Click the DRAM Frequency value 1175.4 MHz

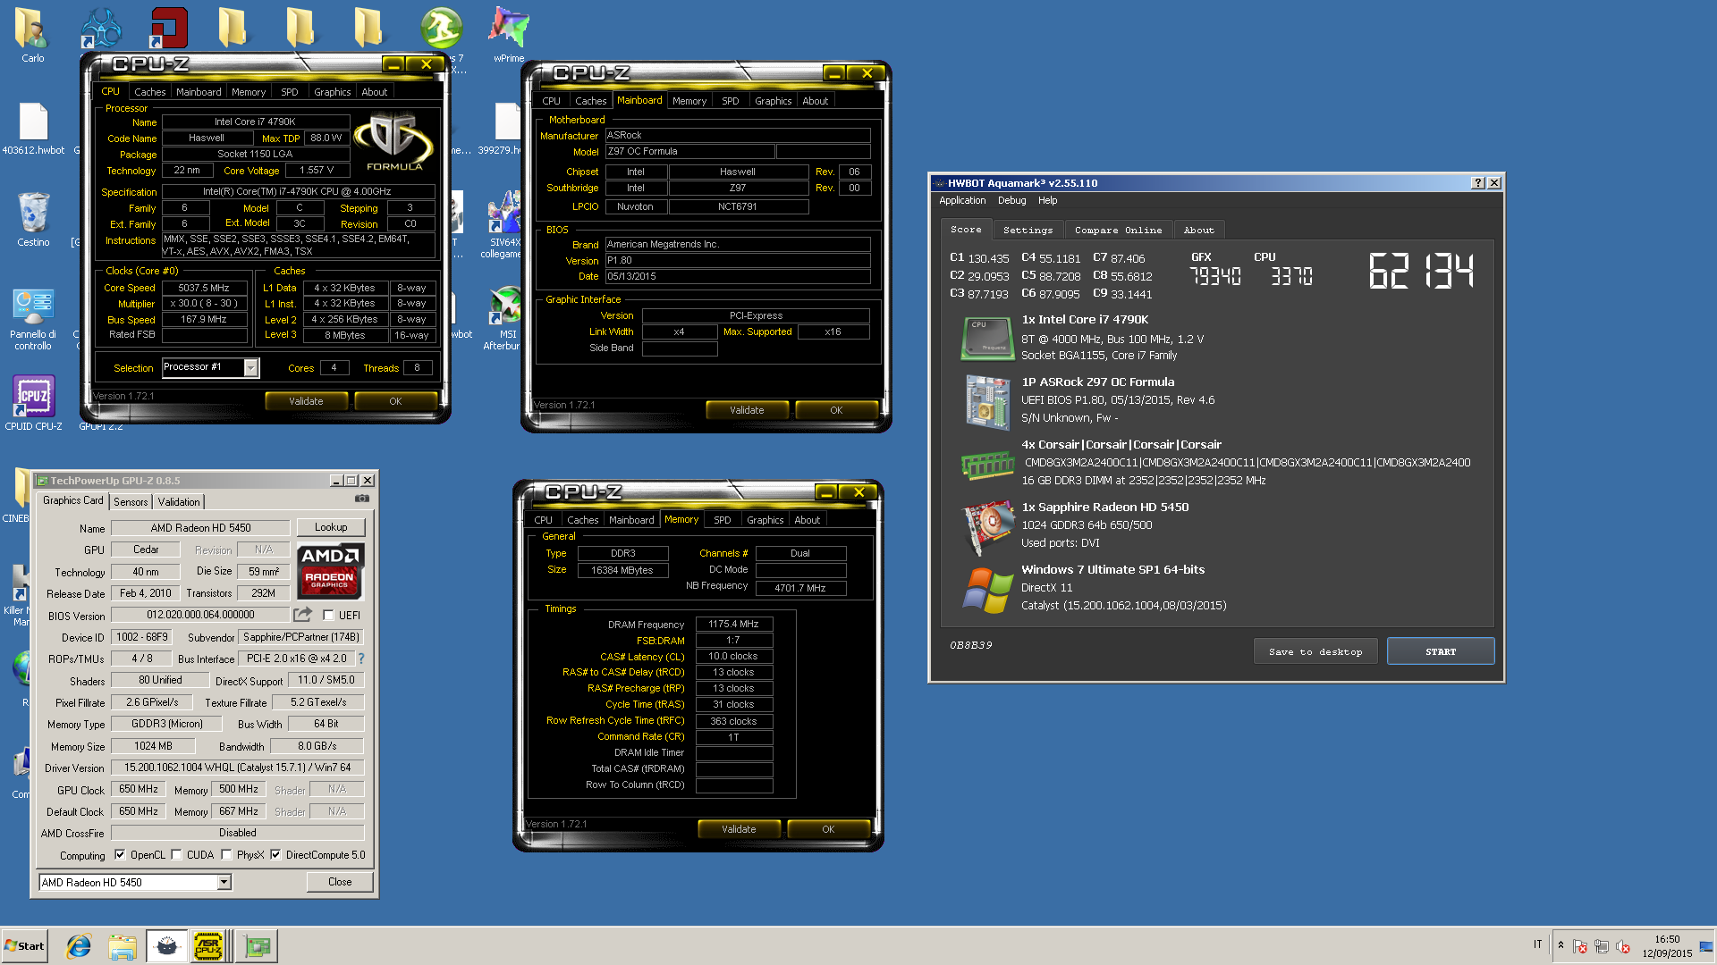click(733, 624)
